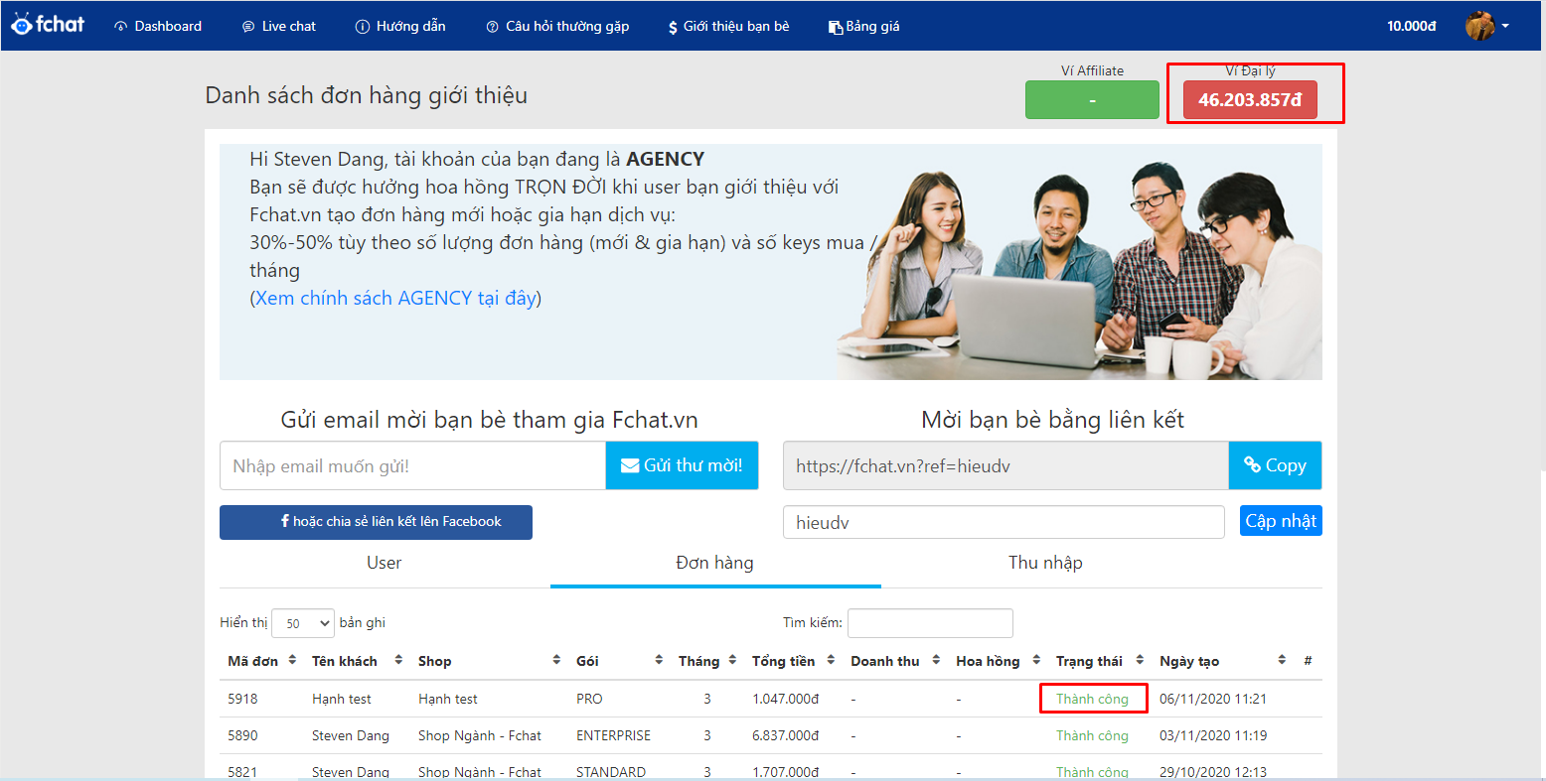Viewport: 1546px width, 781px height.
Task: Sort table by Ngày tạo column
Action: click(x=1222, y=661)
